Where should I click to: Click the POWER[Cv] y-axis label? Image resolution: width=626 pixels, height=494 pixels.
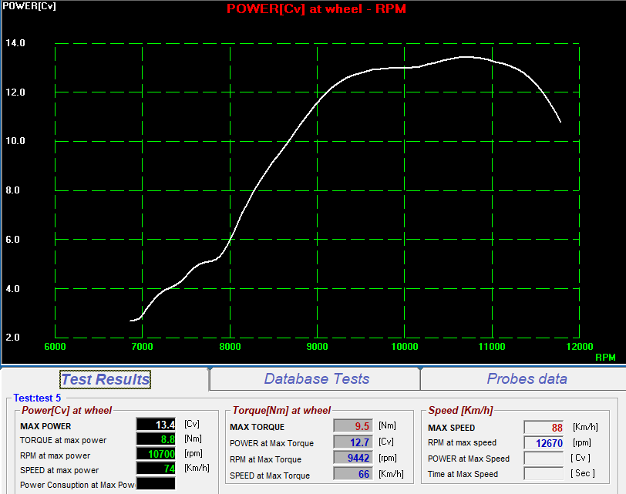click(21, 5)
